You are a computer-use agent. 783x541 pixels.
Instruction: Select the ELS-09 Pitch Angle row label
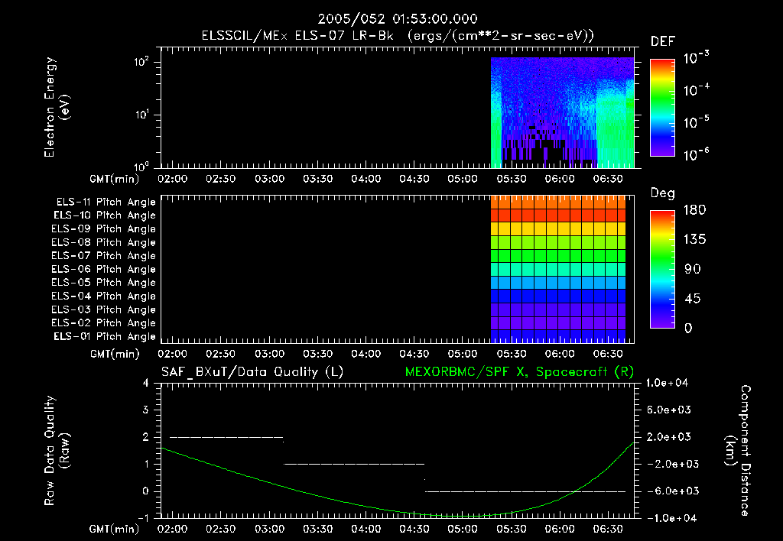104,229
